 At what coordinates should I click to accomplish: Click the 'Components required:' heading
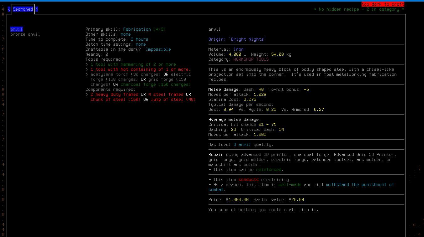111,90
